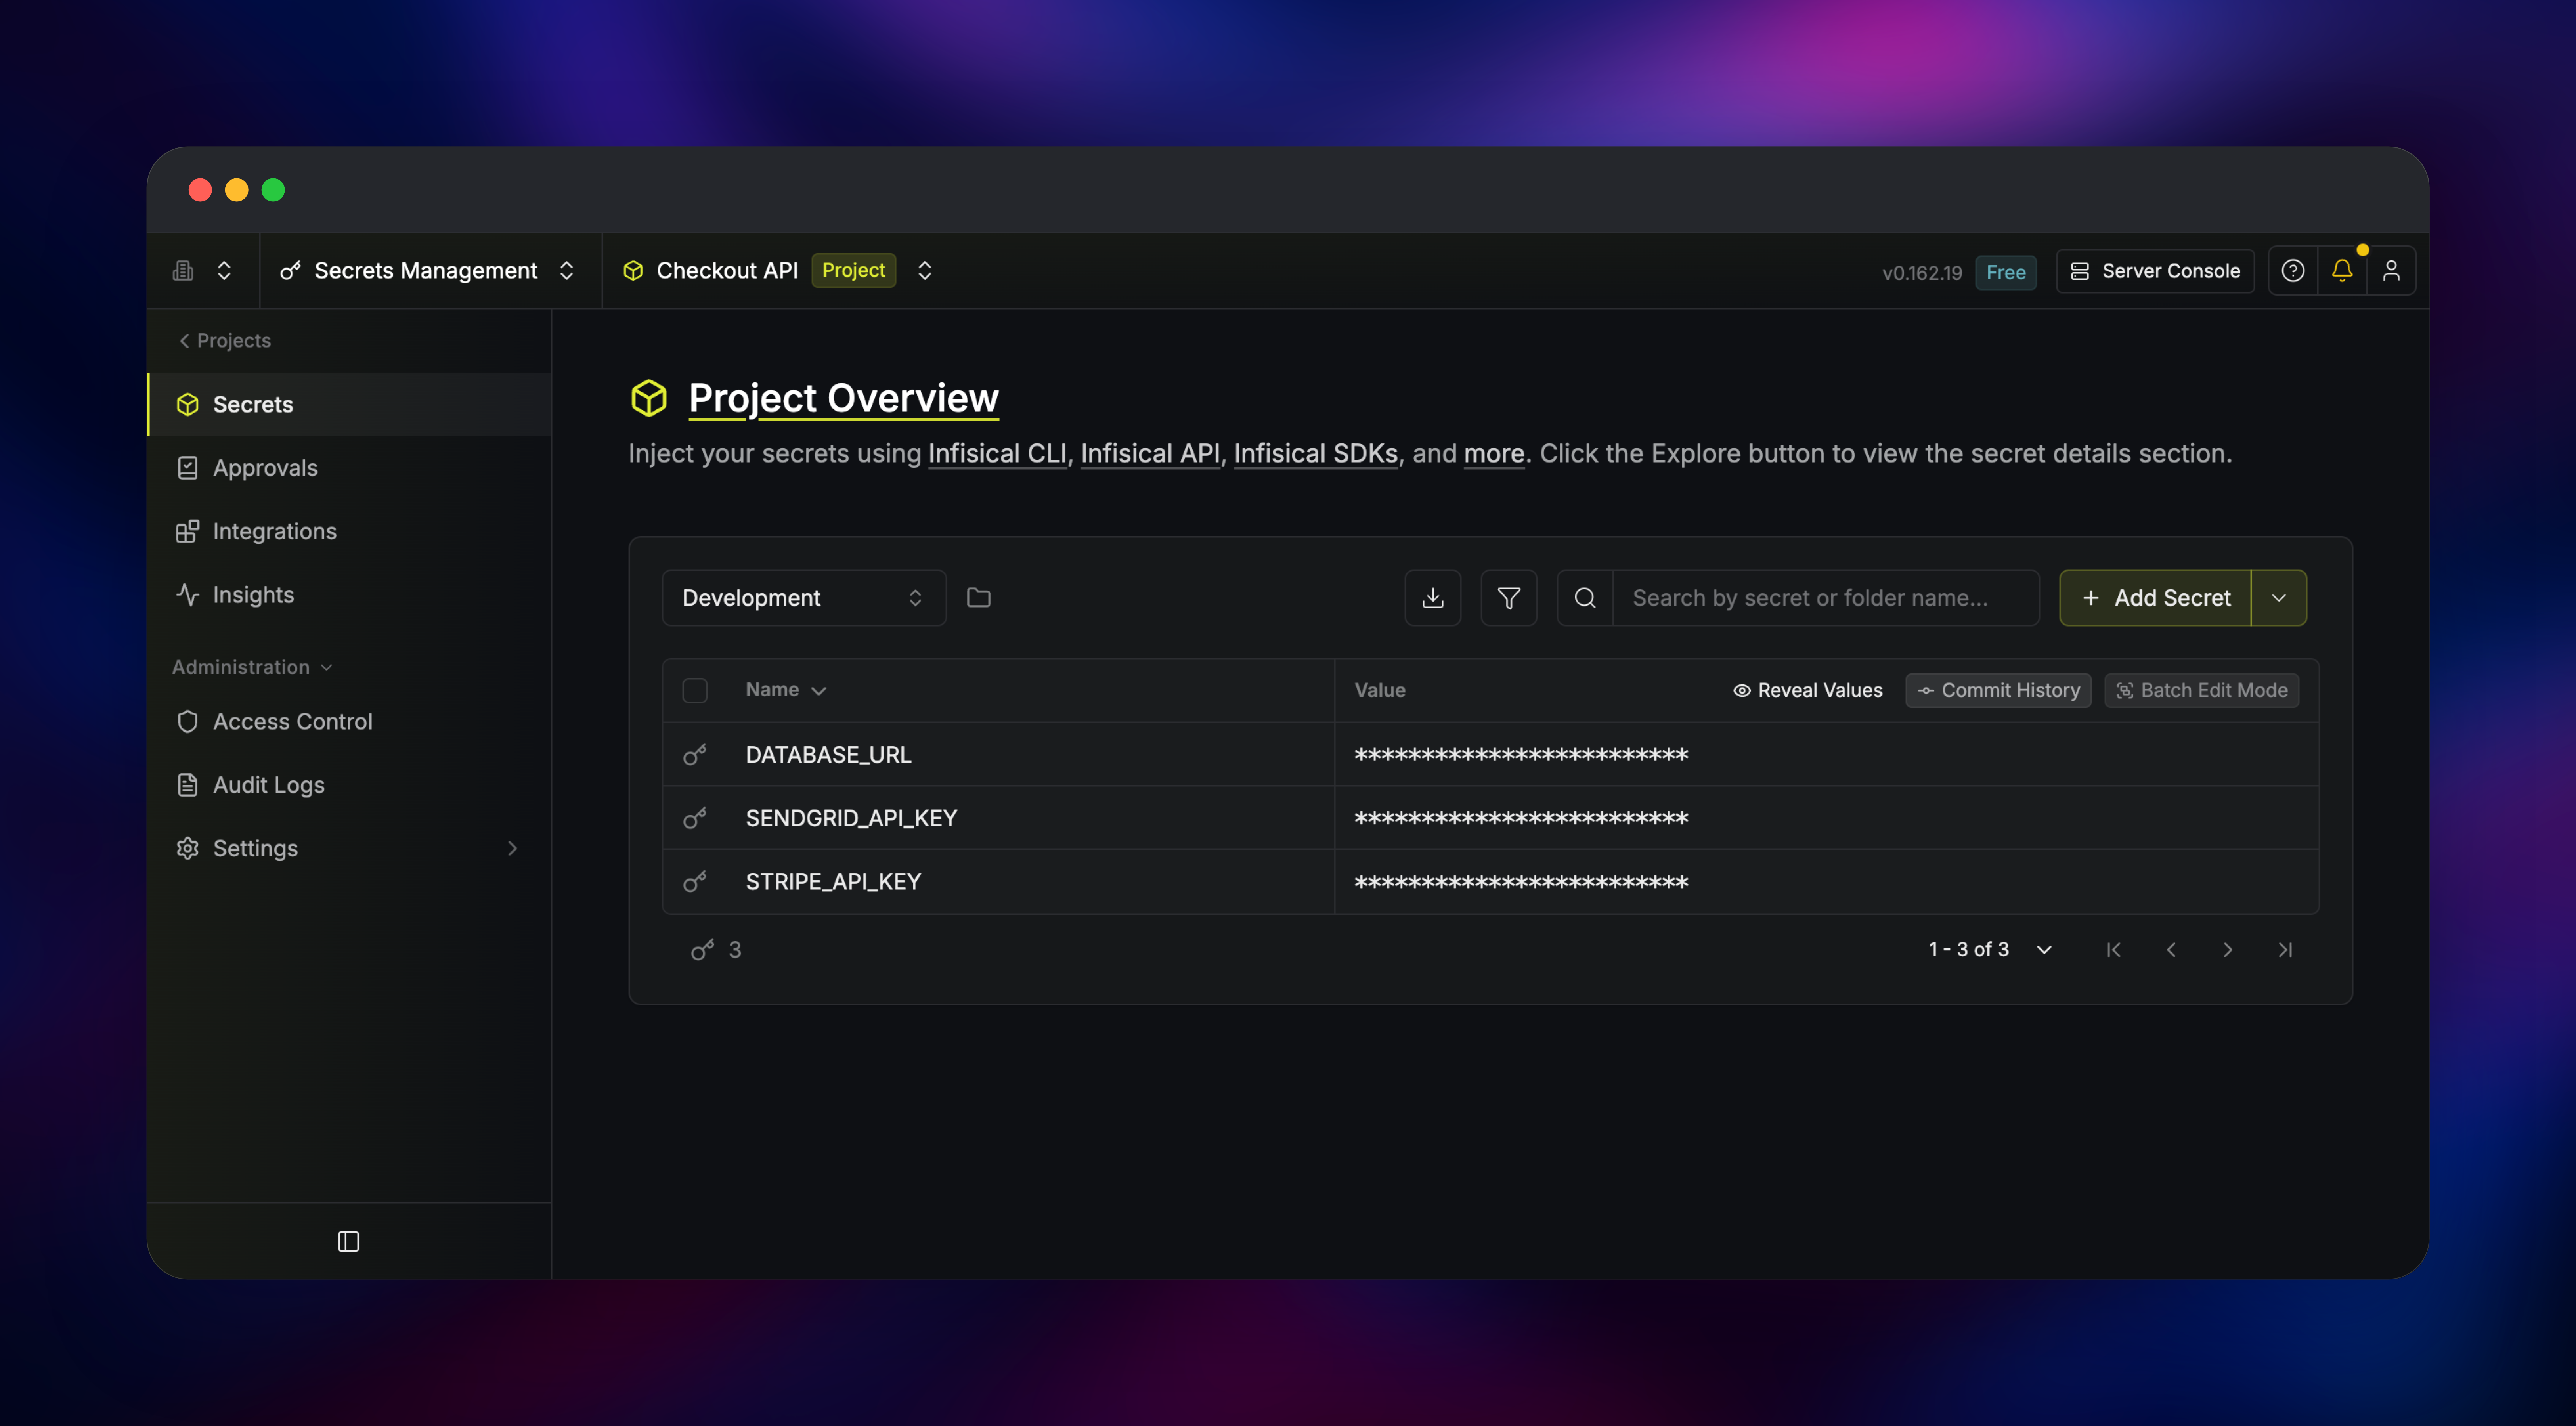The width and height of the screenshot is (2576, 1426).
Task: Collapse the Administration section
Action: tap(252, 667)
